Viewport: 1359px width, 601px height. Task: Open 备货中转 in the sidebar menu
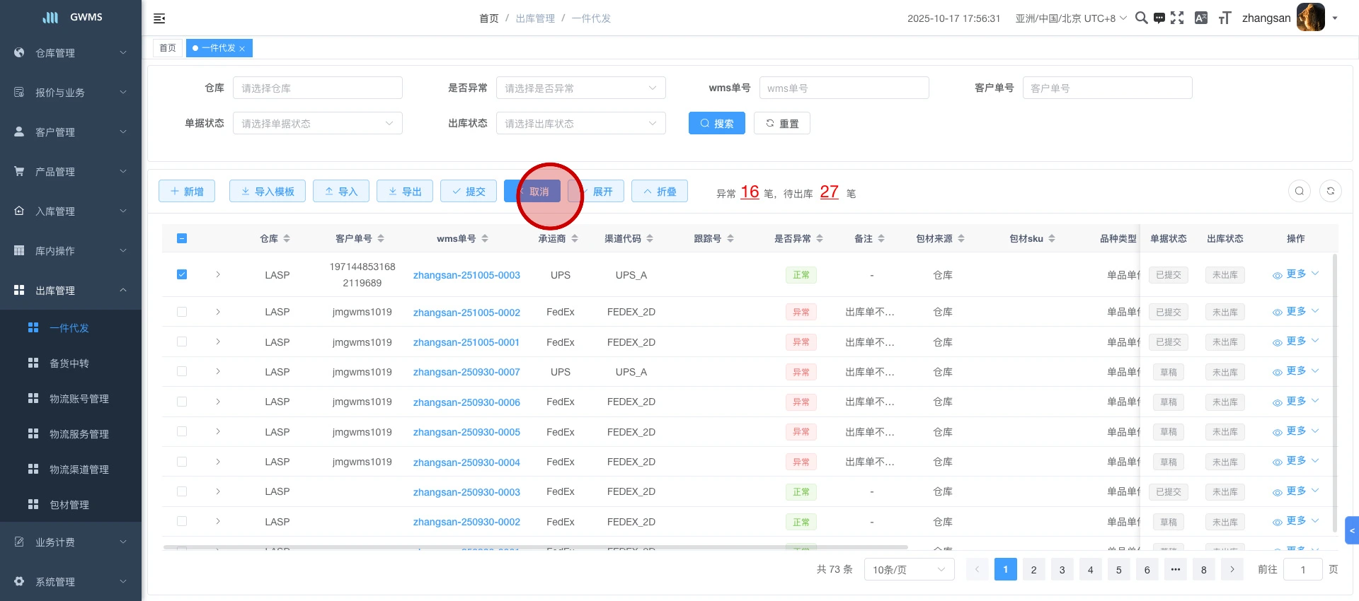click(69, 363)
